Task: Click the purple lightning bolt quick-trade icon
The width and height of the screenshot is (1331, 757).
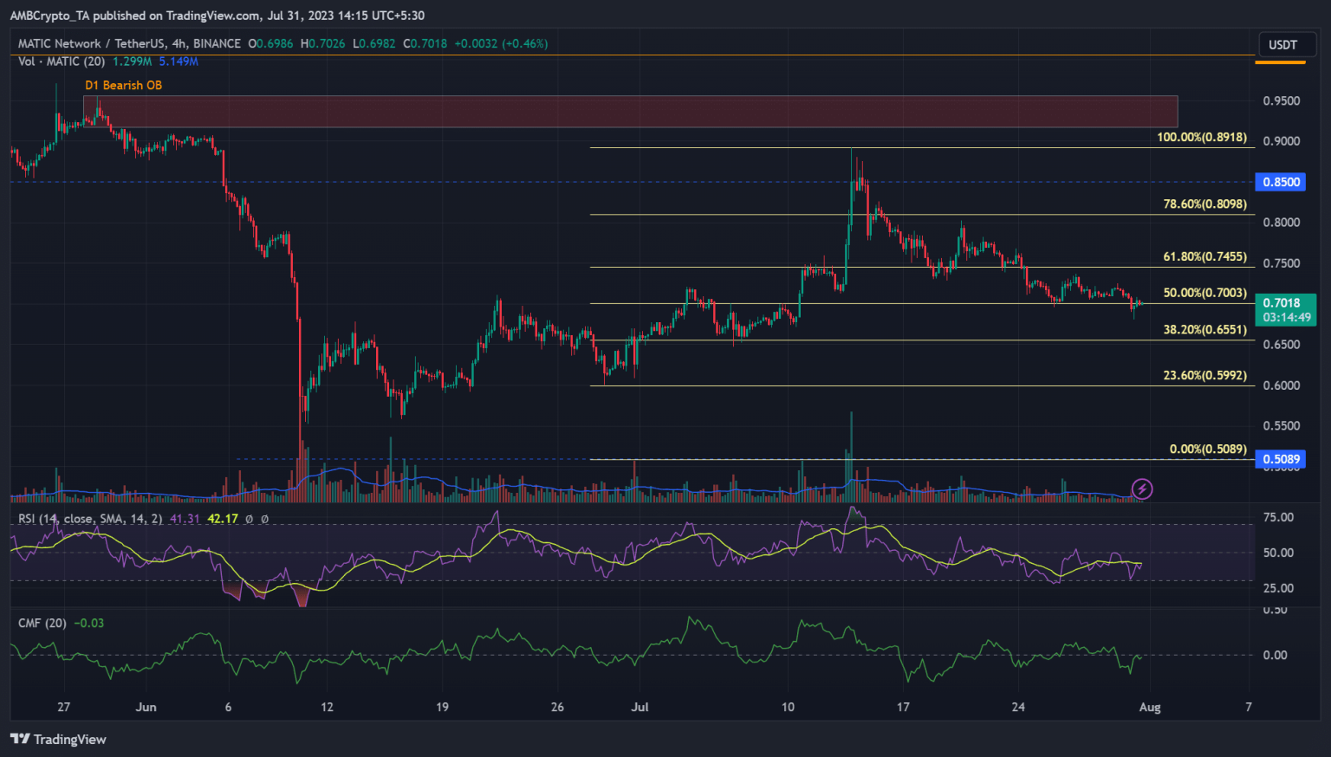Action: coord(1142,489)
